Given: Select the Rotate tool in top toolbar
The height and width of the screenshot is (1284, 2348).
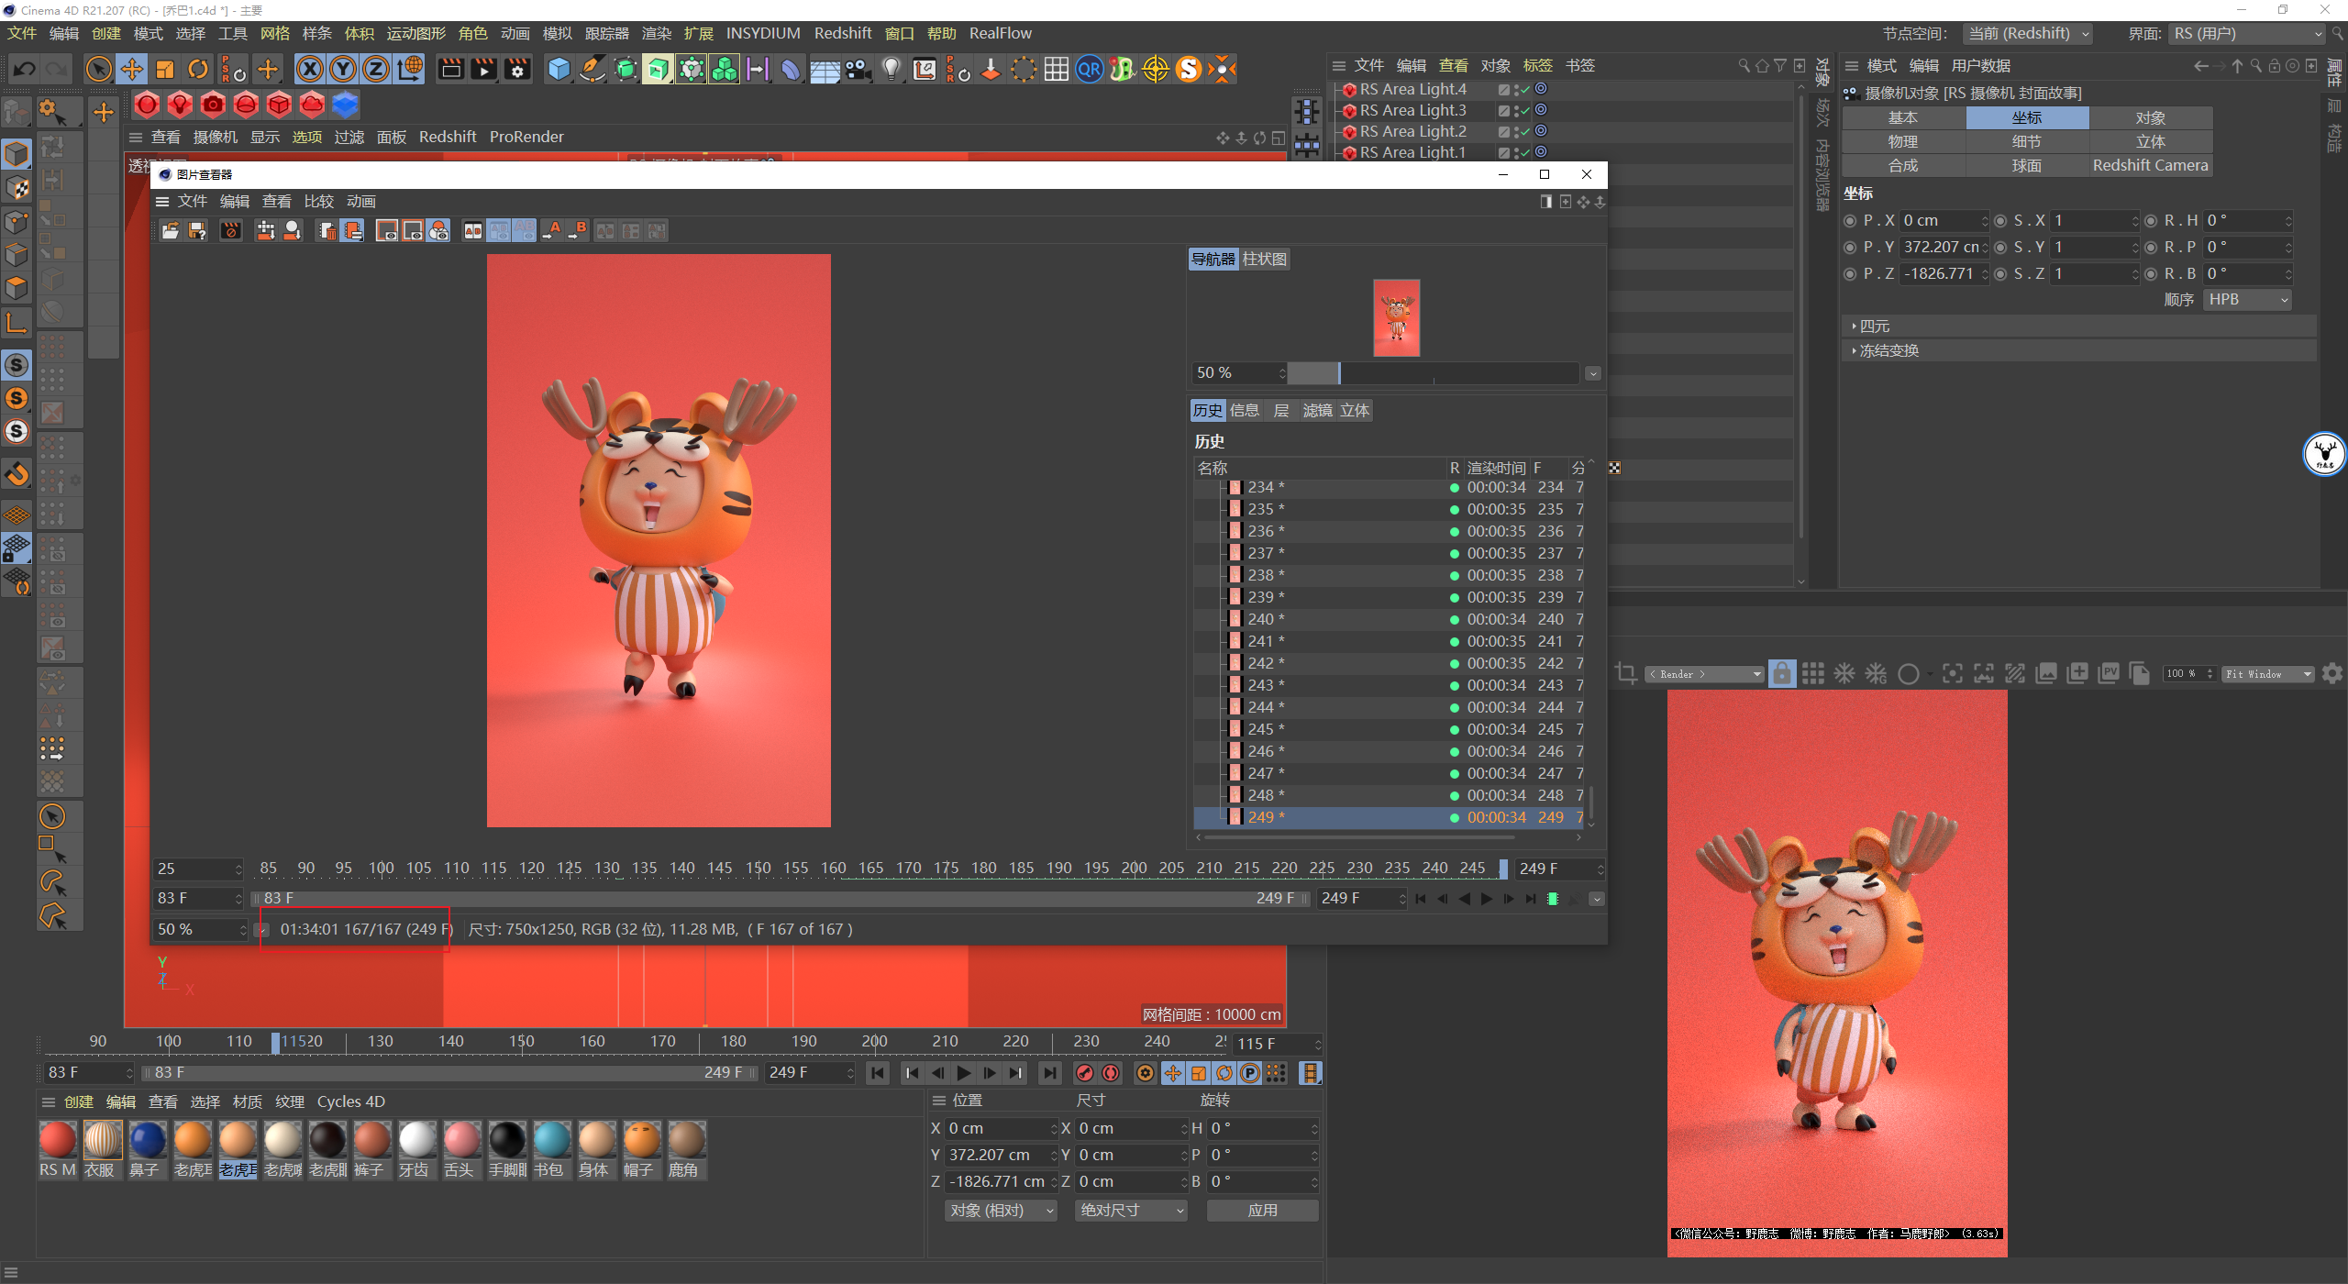Looking at the screenshot, I should pyautogui.click(x=198, y=69).
